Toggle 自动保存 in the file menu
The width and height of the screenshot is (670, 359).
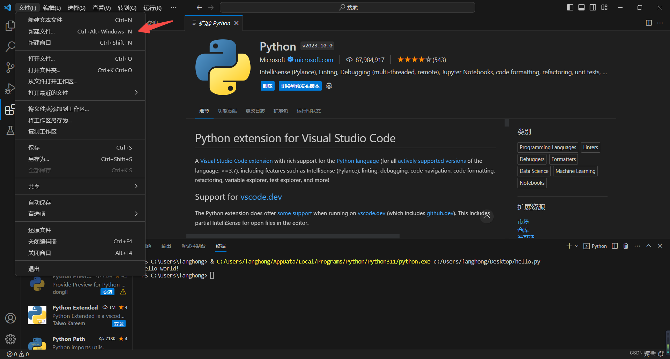(x=80, y=203)
